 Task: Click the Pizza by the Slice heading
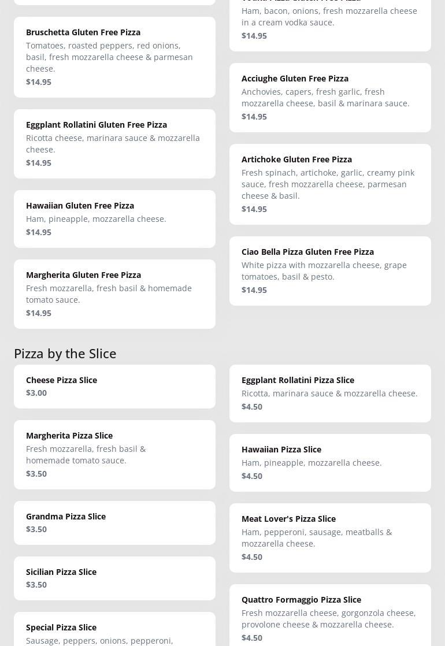[65, 353]
